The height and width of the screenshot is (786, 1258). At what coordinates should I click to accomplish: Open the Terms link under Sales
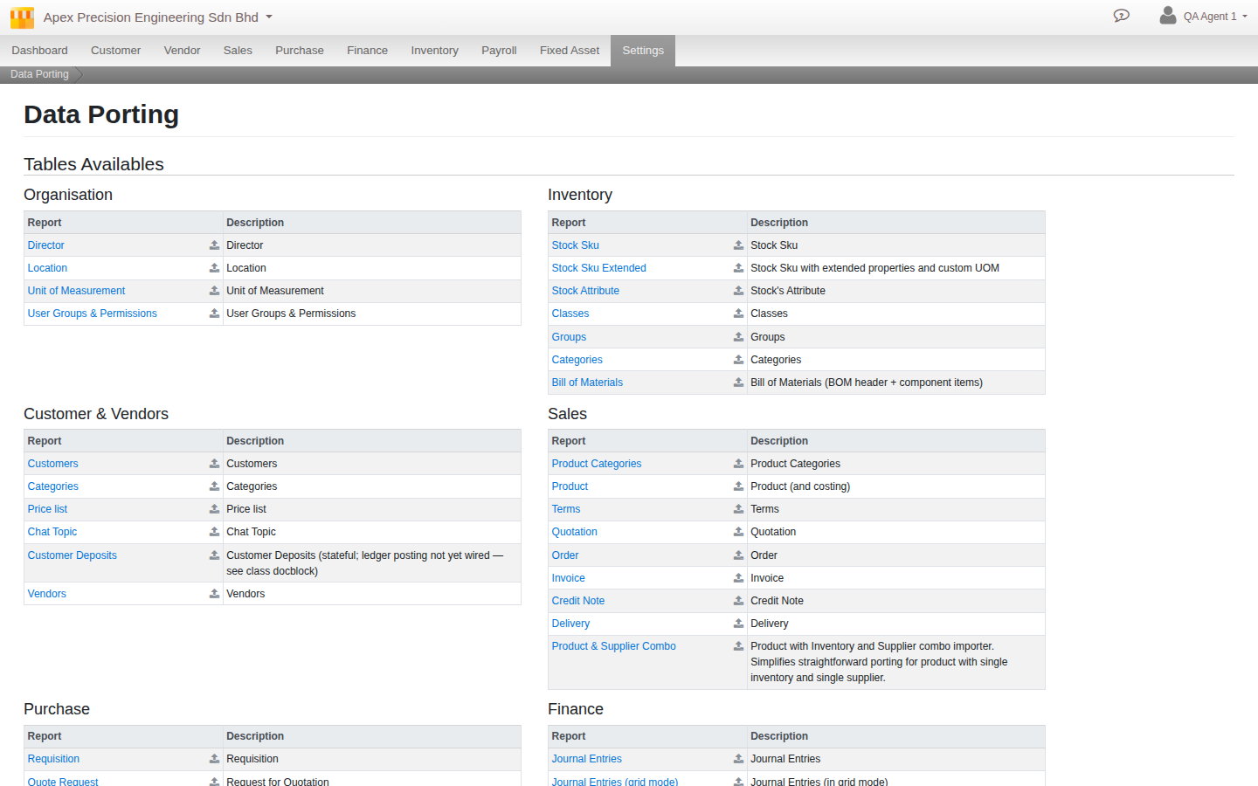pyautogui.click(x=566, y=509)
